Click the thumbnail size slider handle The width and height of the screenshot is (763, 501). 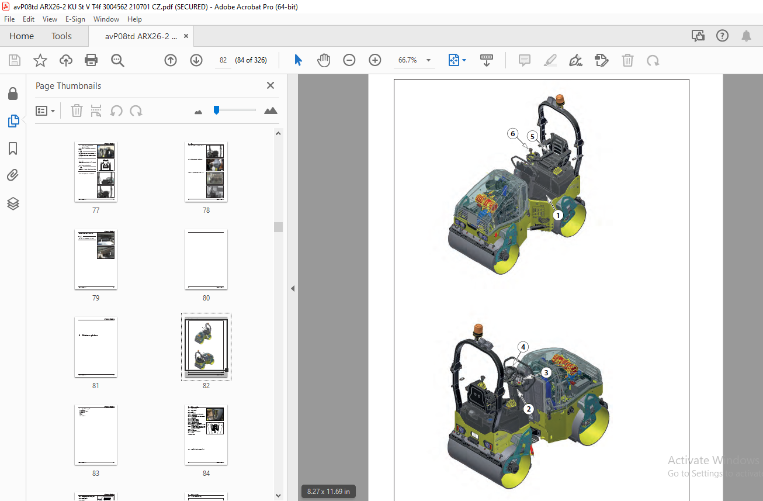point(216,110)
